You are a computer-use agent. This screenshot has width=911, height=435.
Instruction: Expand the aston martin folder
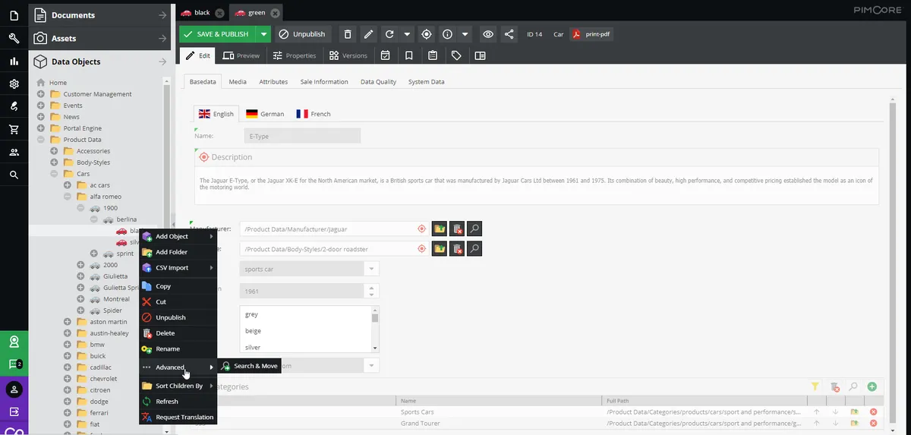(68, 322)
